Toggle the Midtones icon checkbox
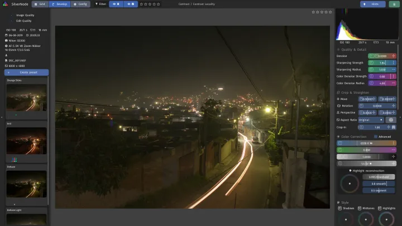Viewport: 402px width, 226px height. tap(360, 208)
